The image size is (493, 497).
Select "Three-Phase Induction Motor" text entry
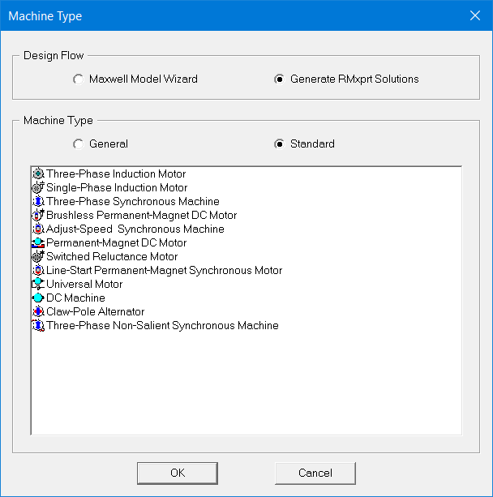116,174
